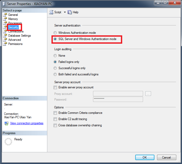
Task: Click the Help book icon
Action: coord(70,12)
